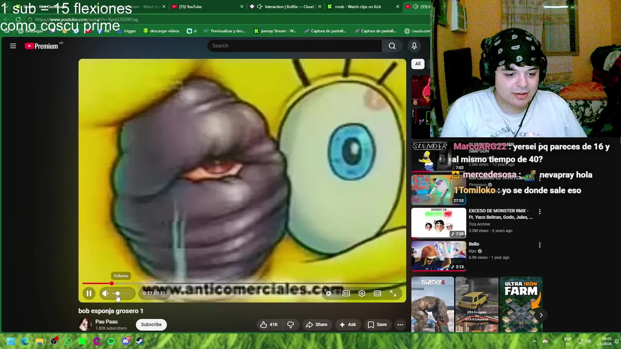Open the Kick app on the taskbar

click(82, 341)
